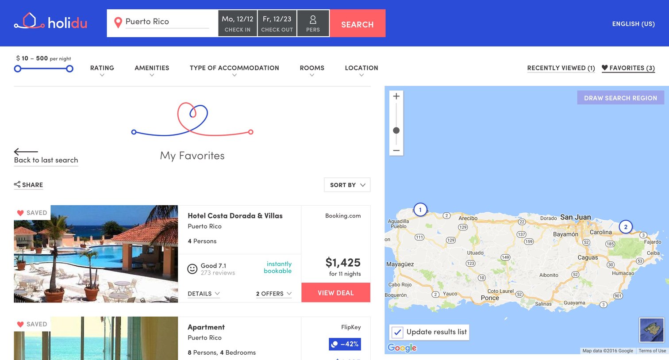Image resolution: width=669 pixels, height=360 pixels.
Task: Open the Sort By dropdown
Action: 347,185
